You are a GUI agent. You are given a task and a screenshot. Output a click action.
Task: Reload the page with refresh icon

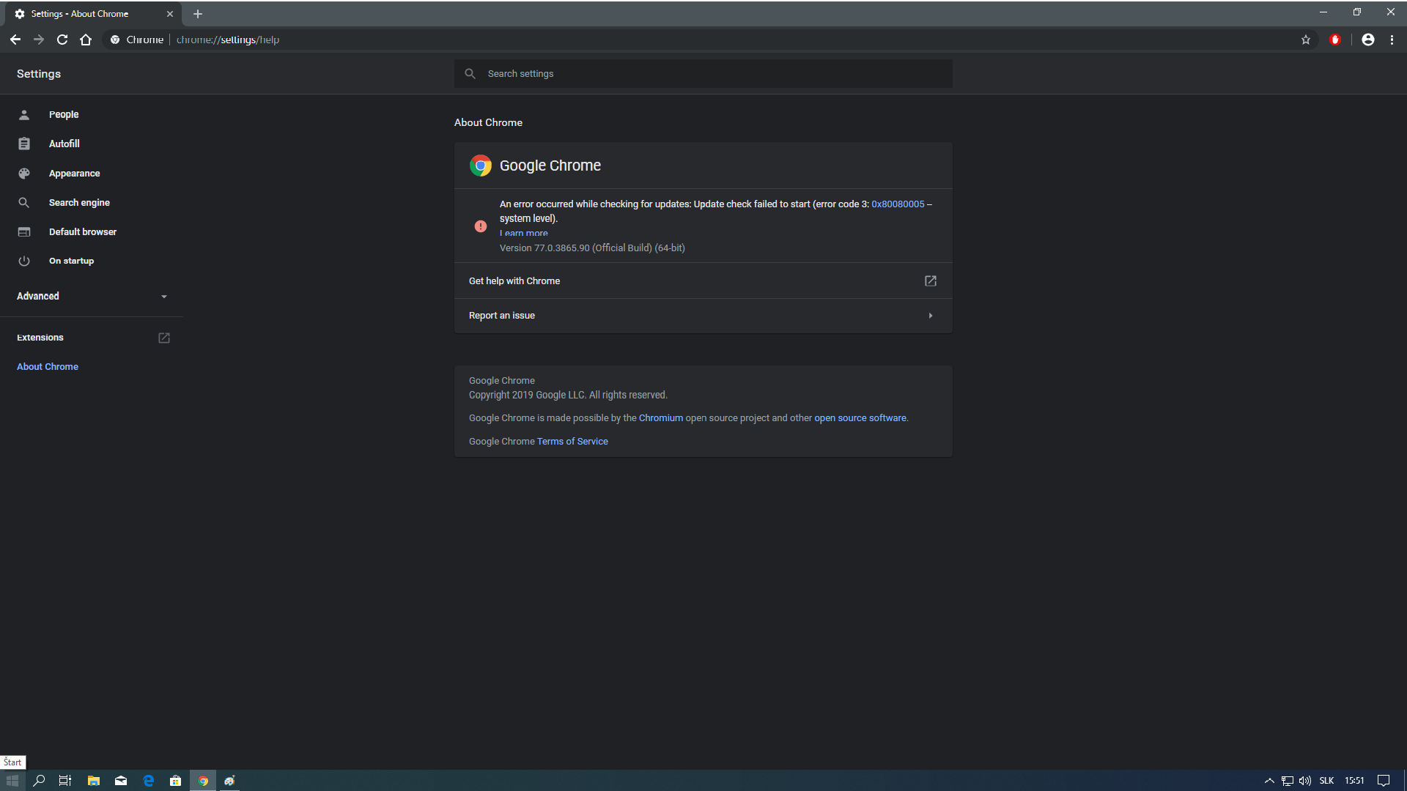pyautogui.click(x=62, y=40)
